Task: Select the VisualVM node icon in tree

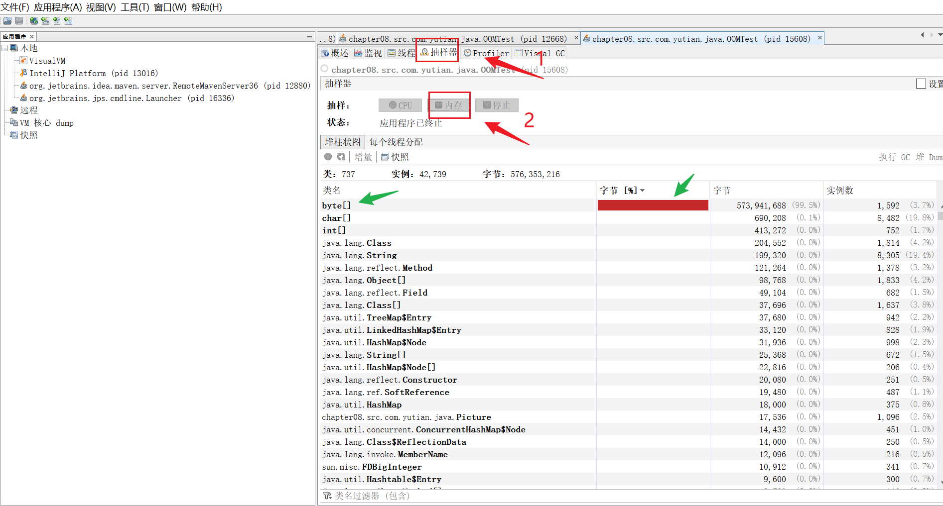Action: pyautogui.click(x=23, y=61)
